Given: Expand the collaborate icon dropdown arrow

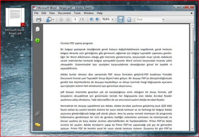Looking at the screenshot, I should tap(53, 20).
